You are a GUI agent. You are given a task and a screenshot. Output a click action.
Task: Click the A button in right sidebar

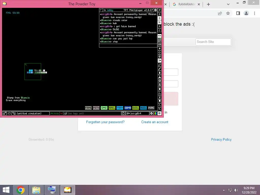click(x=159, y=26)
